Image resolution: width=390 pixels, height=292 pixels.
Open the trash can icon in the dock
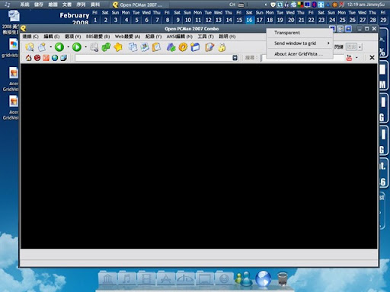282,279
